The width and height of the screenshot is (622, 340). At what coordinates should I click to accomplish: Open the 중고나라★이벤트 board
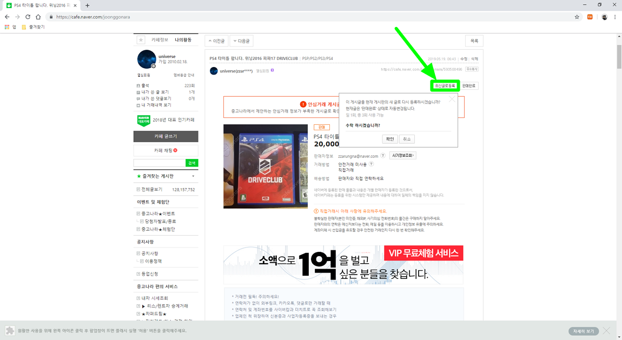(158, 214)
